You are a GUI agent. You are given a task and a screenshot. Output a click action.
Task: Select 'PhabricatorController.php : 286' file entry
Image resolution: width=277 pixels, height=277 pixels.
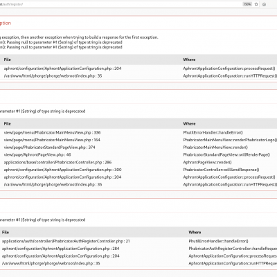tap(57, 162)
